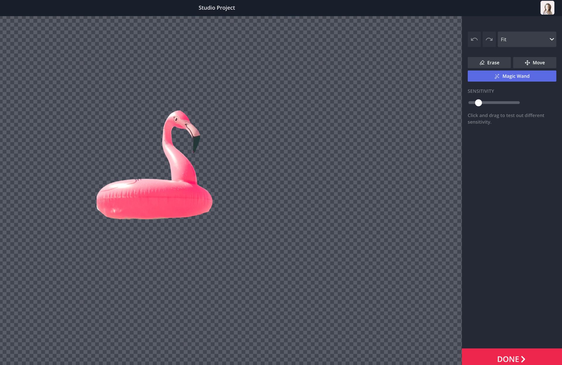
Task: Select the eraser icon on Erase
Action: tap(482, 63)
